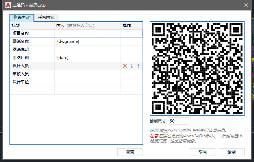
Task: Select the 设计人员 title cell
Action: click(32, 66)
